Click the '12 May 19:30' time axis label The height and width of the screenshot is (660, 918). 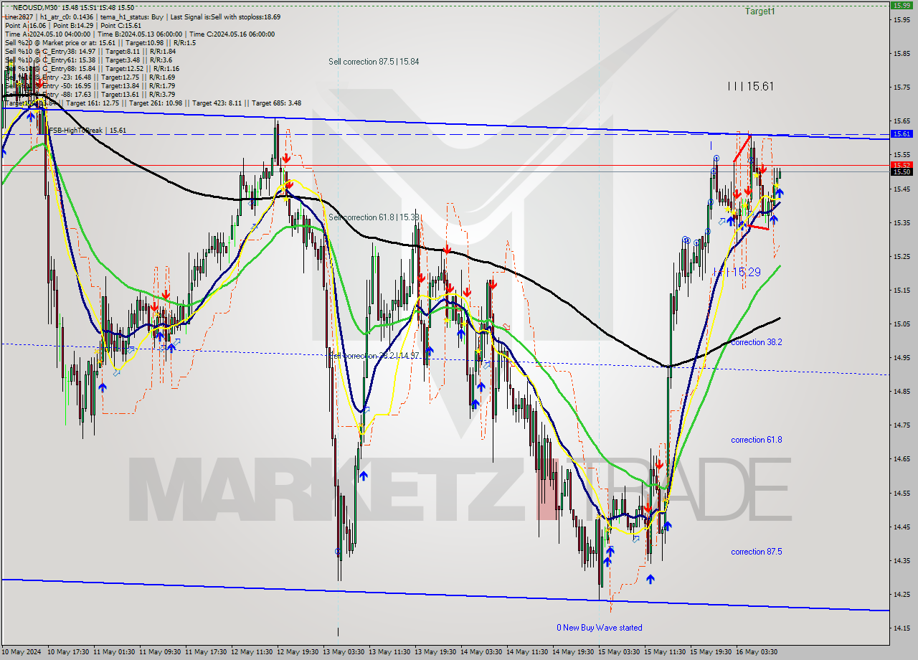click(298, 652)
